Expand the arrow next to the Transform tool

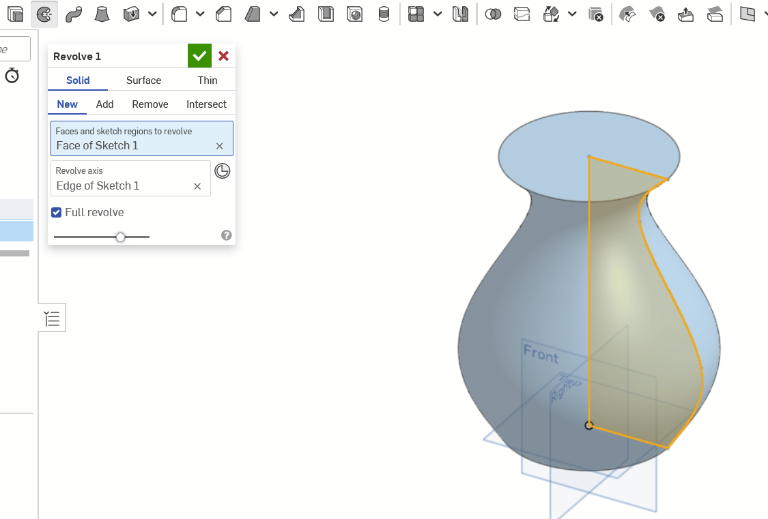(572, 14)
